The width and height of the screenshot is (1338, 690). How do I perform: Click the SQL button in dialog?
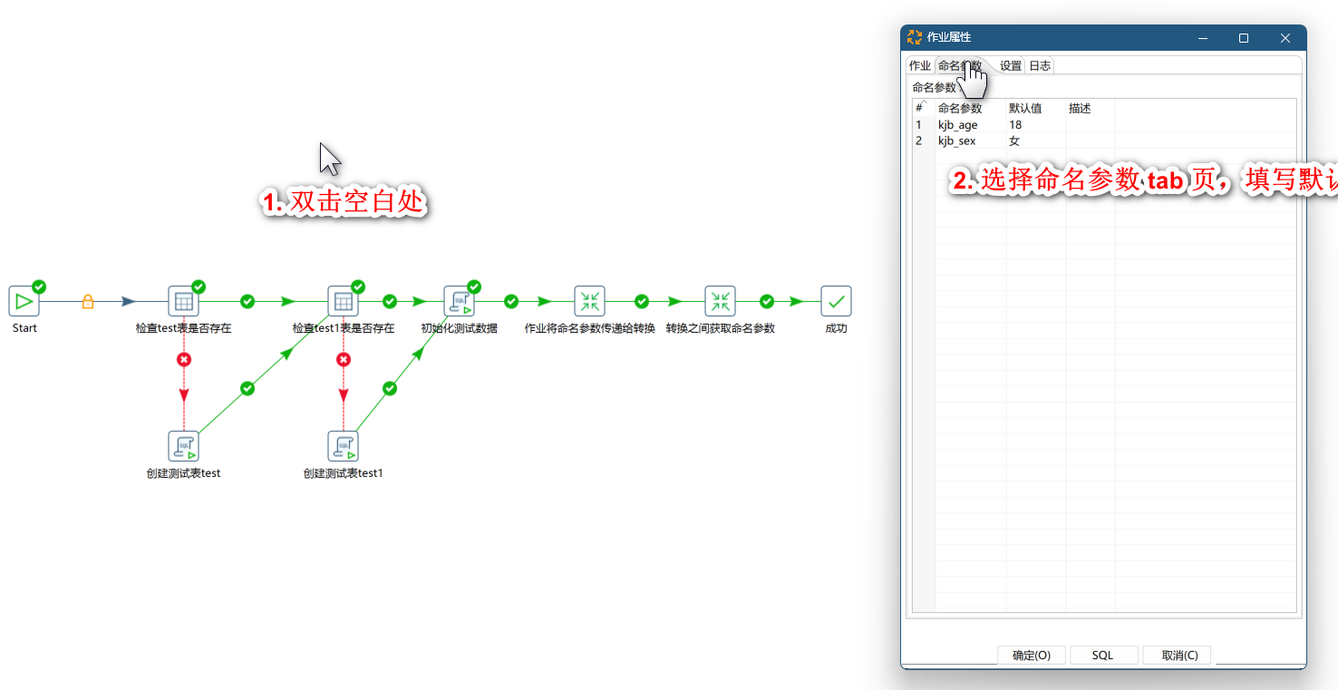(x=1102, y=656)
